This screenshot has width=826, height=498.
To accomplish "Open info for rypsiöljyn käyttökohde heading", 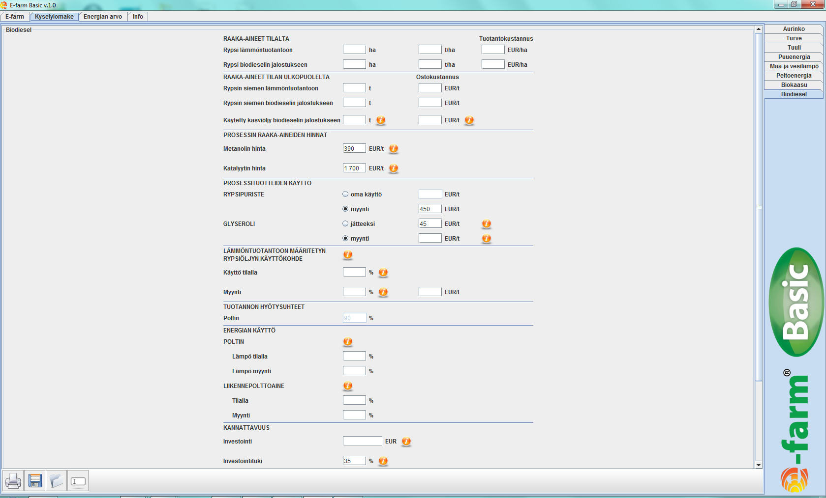I will pyautogui.click(x=348, y=255).
